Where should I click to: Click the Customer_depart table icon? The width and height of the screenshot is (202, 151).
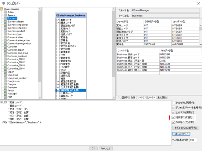(5, 50)
